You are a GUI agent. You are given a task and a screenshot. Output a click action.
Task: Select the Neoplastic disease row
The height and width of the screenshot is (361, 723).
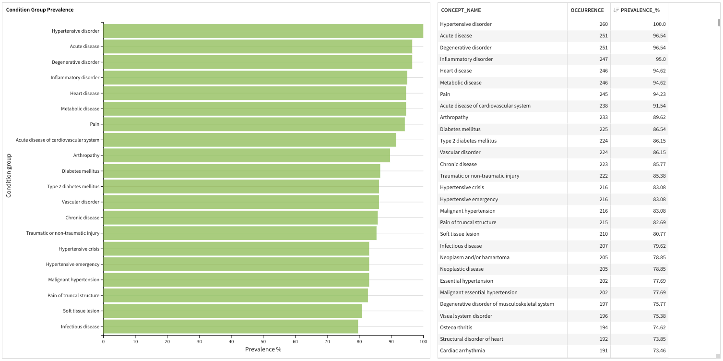(x=528, y=269)
